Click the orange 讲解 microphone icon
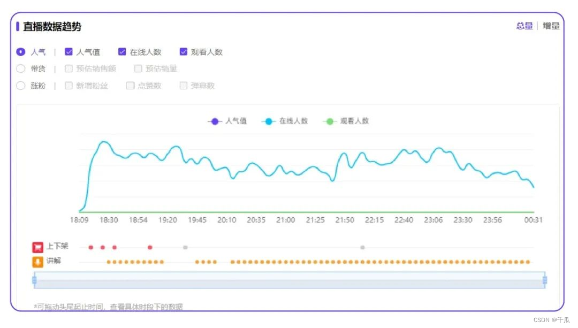Screen dimensions: 578x328 37,262
